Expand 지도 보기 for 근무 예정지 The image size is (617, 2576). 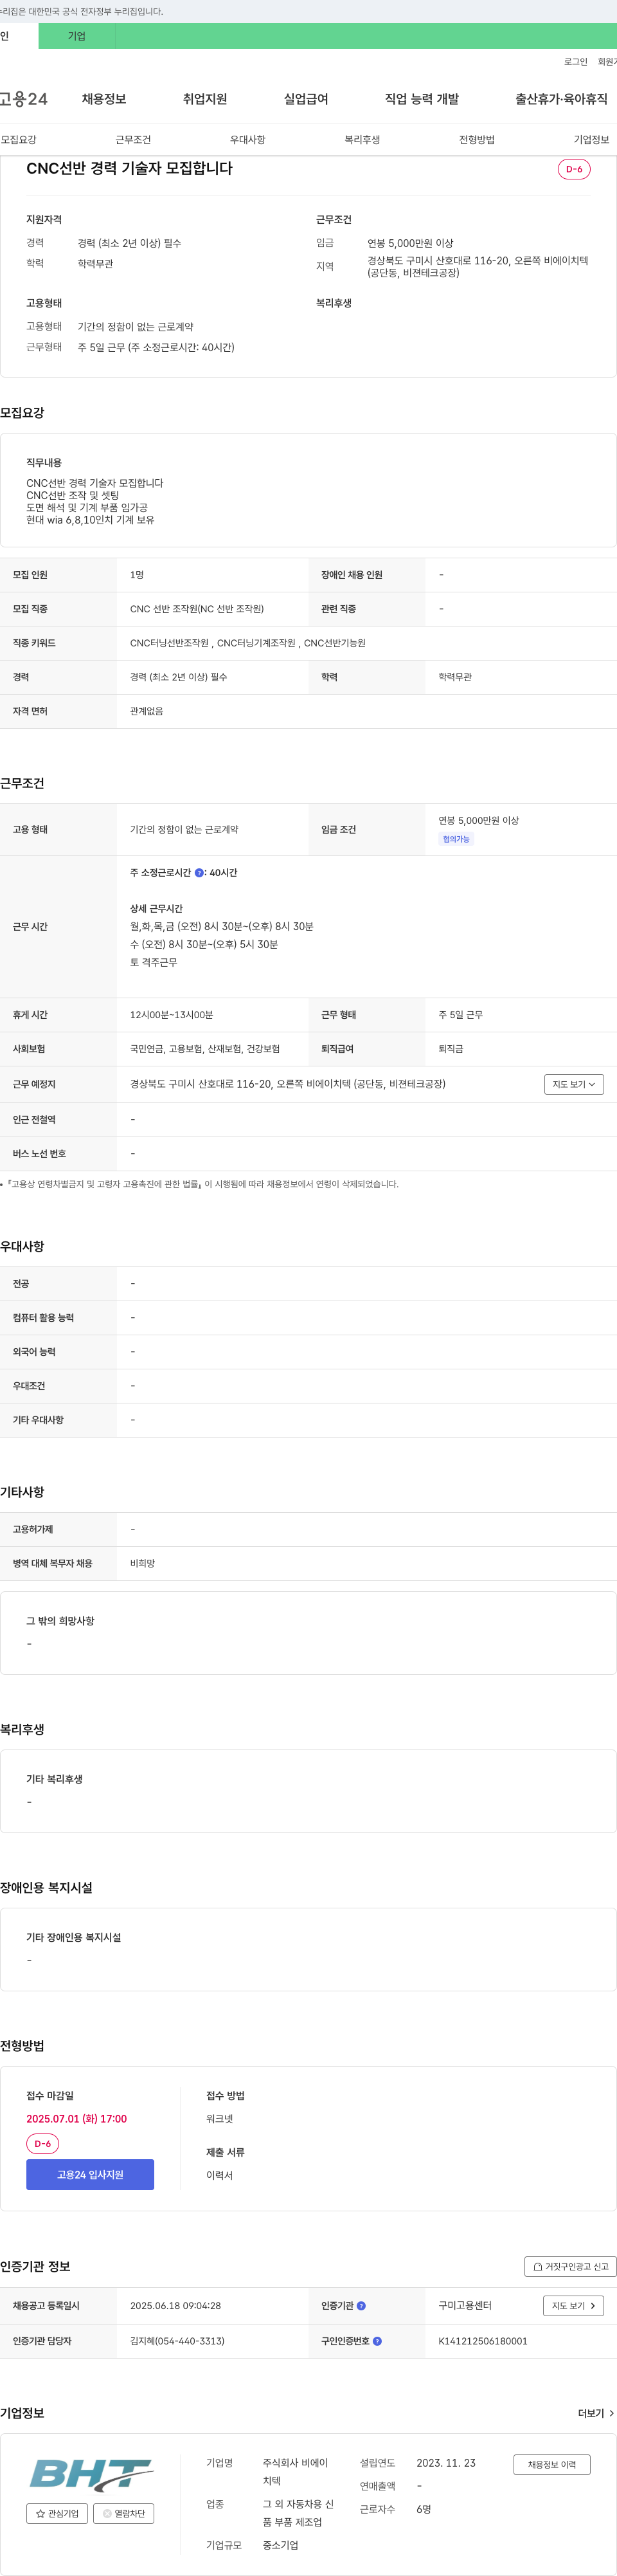[x=574, y=1084]
